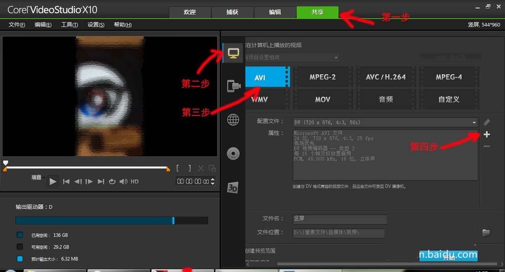Enlarge the preview window icon
The image size is (505, 272).
212,168
